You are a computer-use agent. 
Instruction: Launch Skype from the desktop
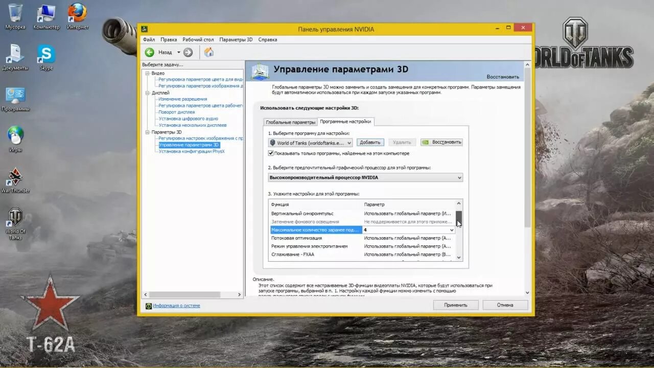point(46,57)
